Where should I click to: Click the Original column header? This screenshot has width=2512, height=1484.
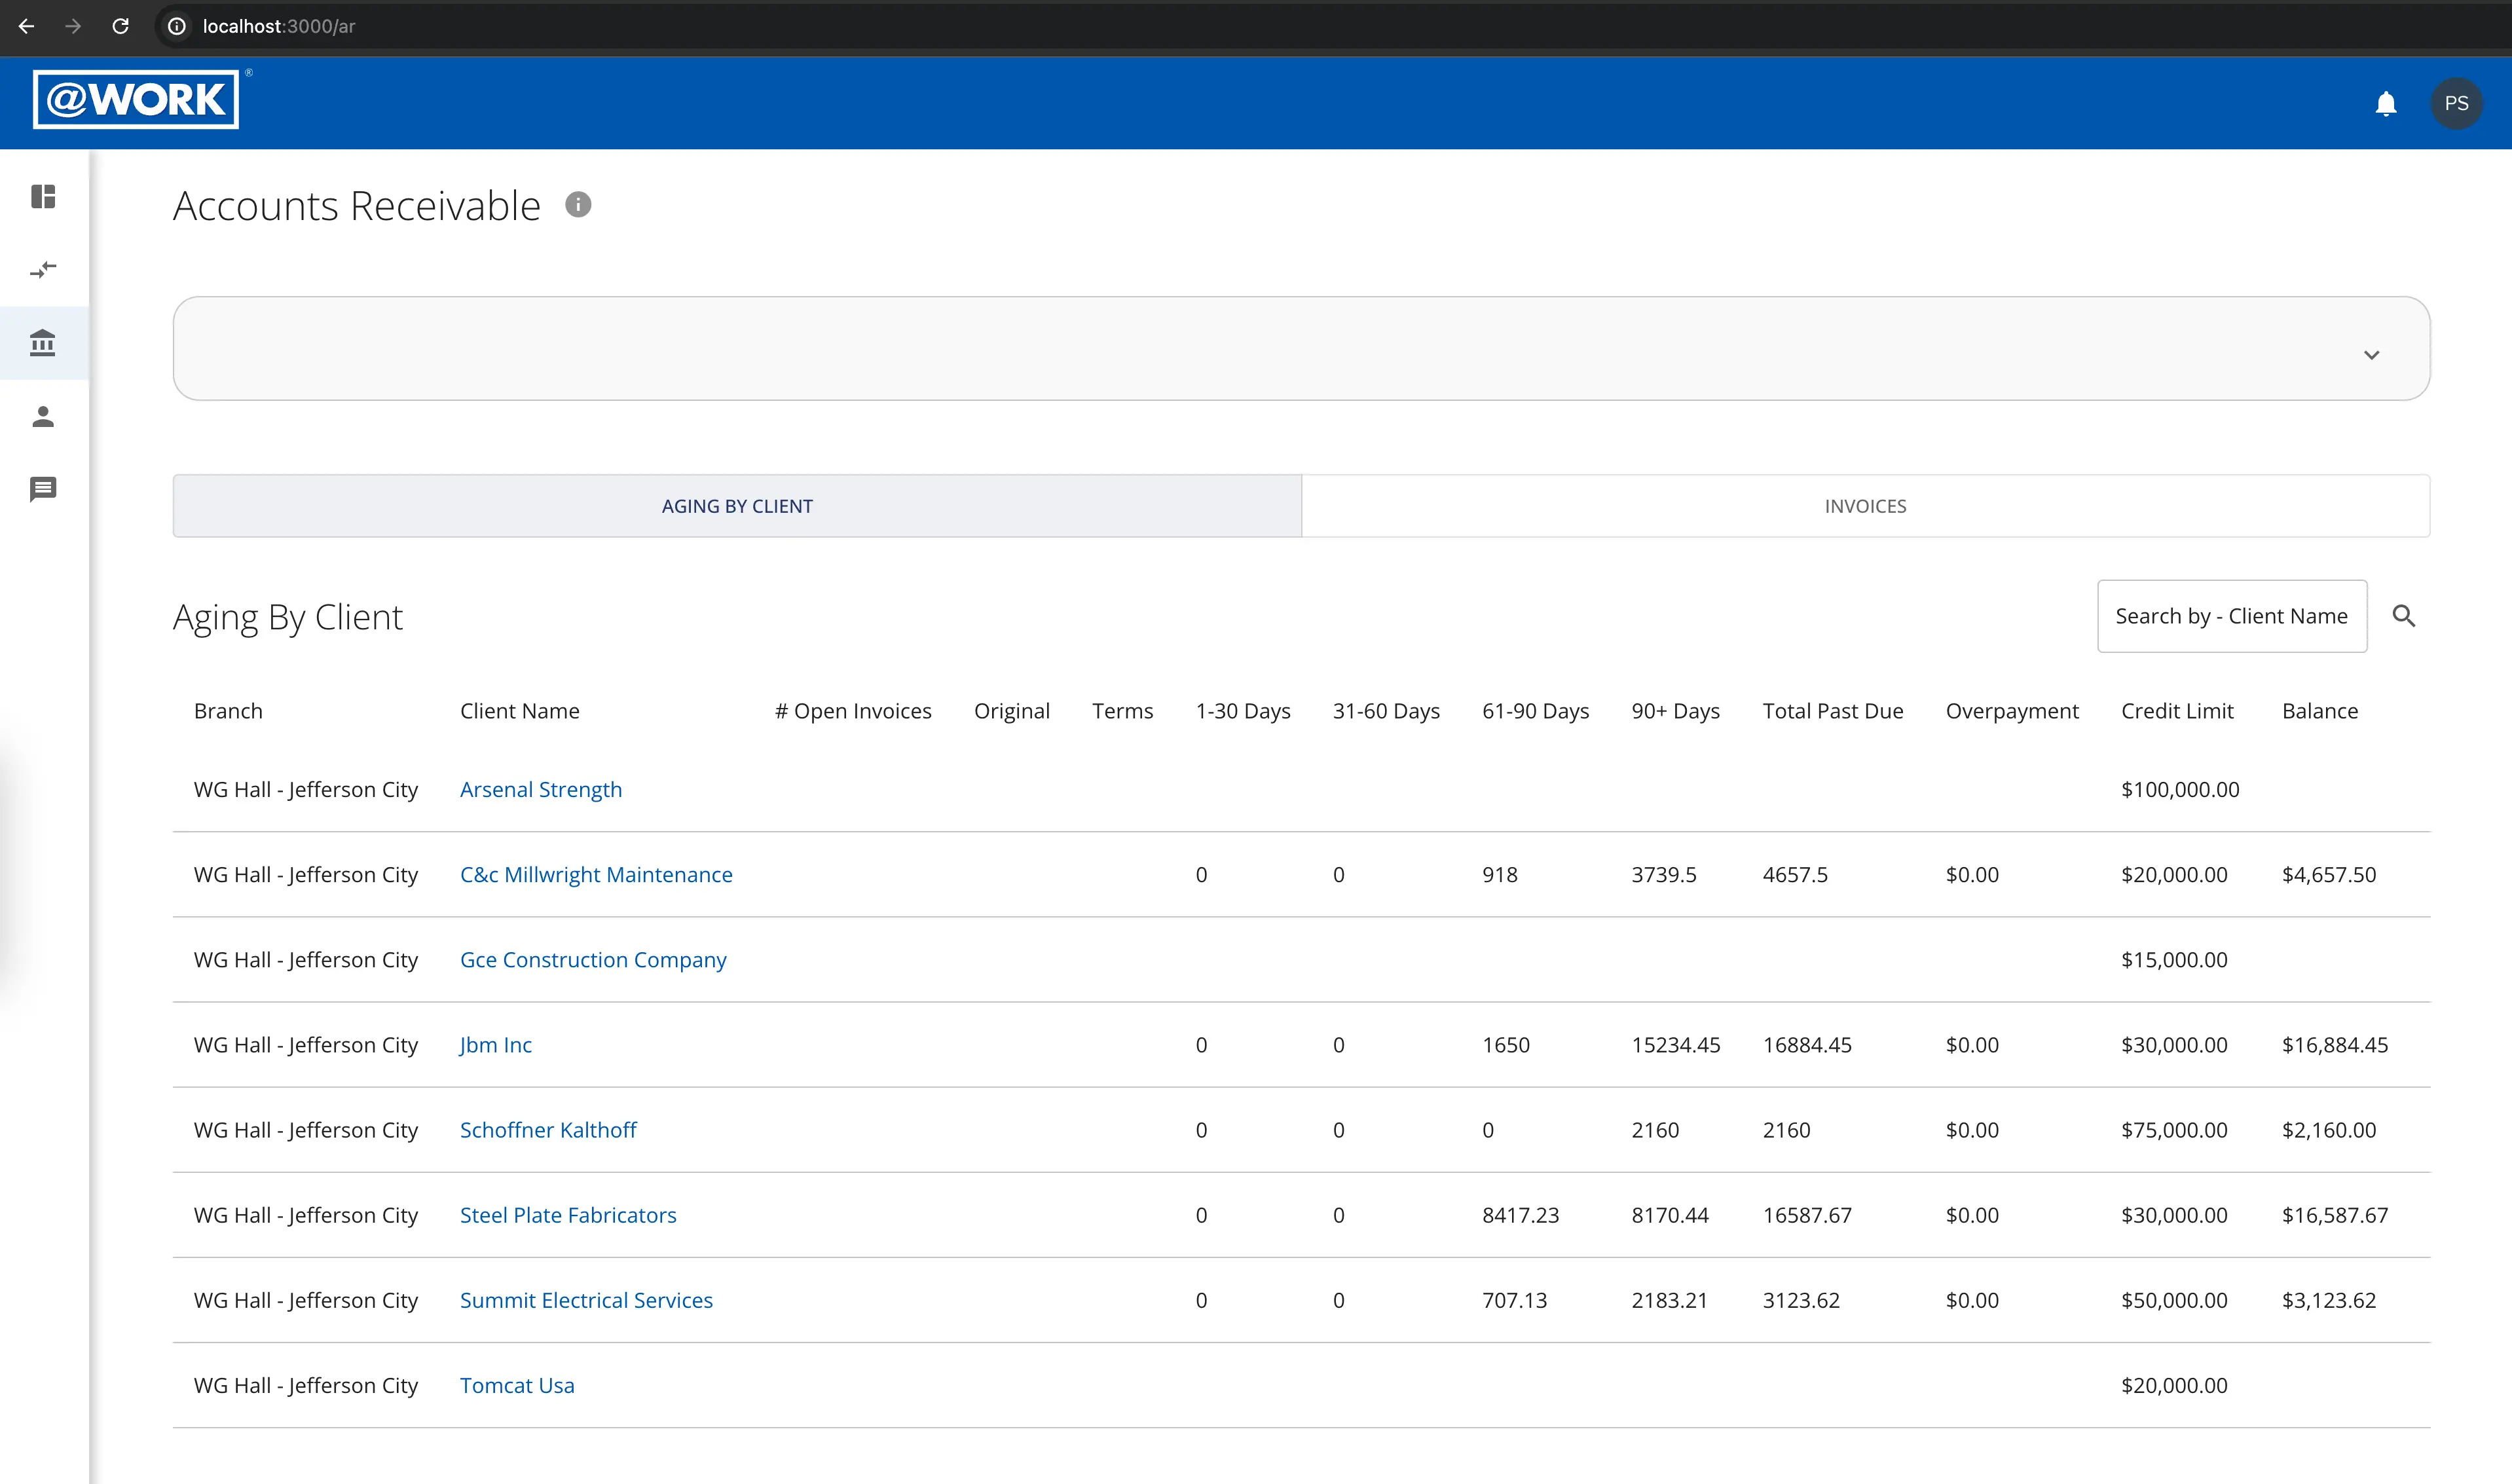point(1012,711)
